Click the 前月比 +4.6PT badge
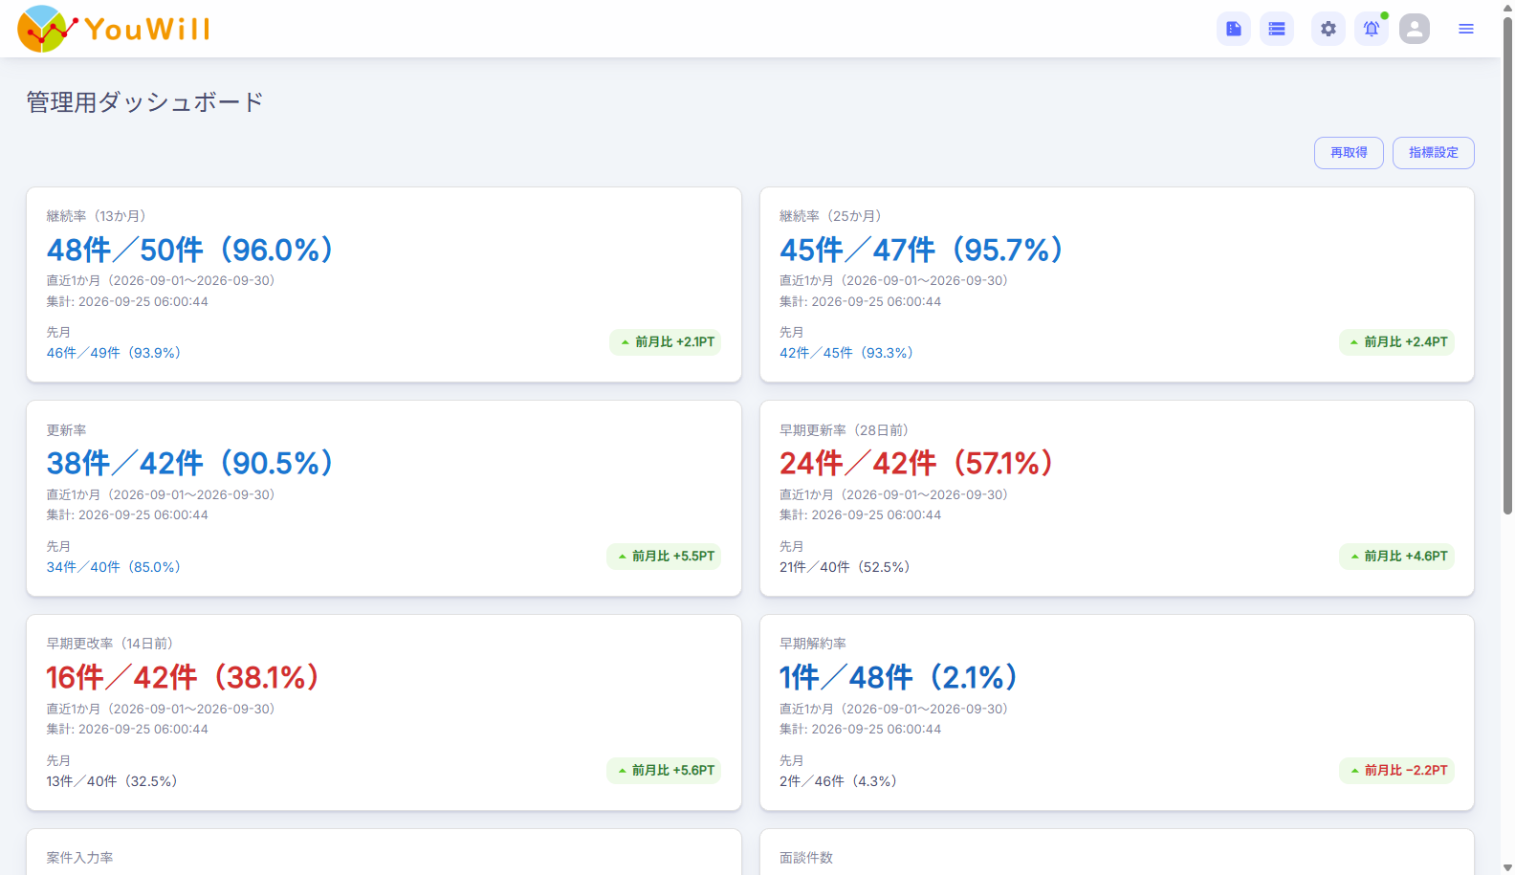This screenshot has height=875, width=1515. 1397,557
